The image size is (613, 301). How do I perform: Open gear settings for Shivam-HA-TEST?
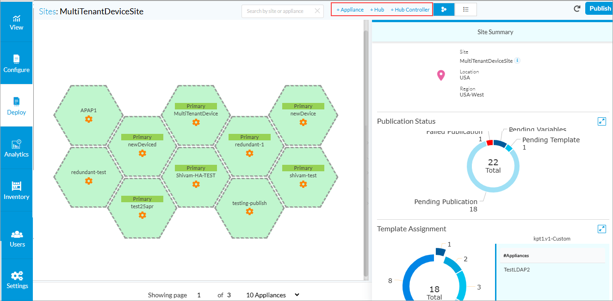(x=196, y=184)
